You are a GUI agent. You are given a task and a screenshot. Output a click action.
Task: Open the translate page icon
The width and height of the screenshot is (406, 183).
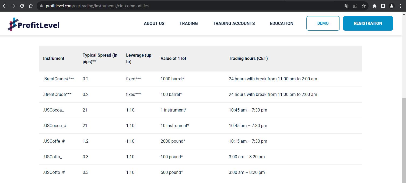(346, 6)
